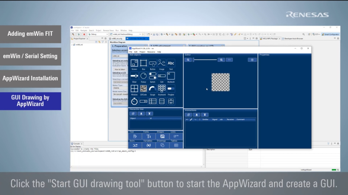348x195 pixels.
Task: Click the red stop launch button
Action: (x=84, y=34)
